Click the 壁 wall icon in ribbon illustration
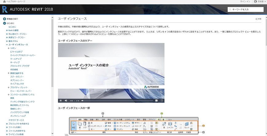The image size is (267, 136). click(79, 124)
